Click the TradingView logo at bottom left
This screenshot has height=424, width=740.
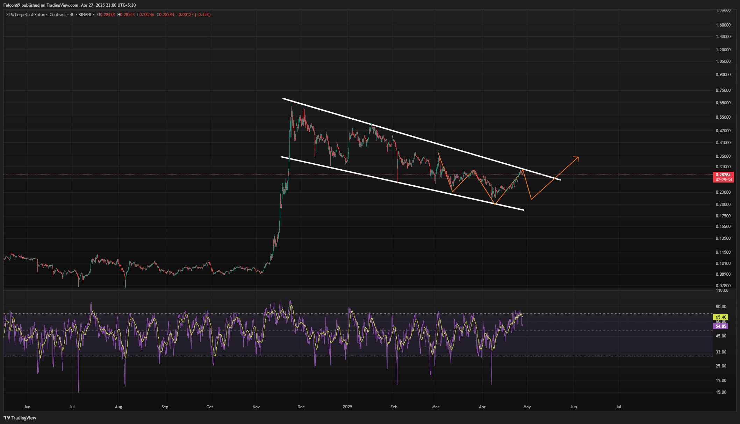click(20, 418)
